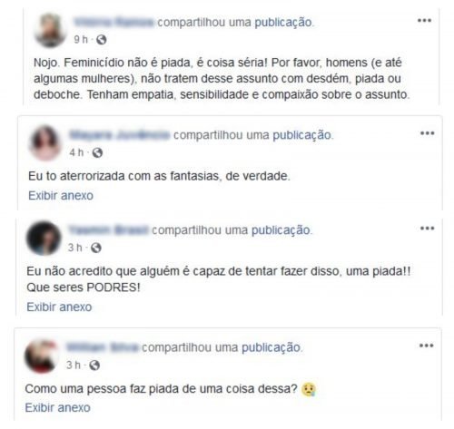Open avatar of the 'aterrorizada' post author

pos(45,142)
